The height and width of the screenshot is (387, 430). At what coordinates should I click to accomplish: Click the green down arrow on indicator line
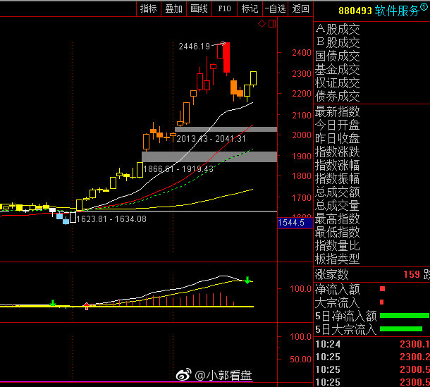click(247, 280)
